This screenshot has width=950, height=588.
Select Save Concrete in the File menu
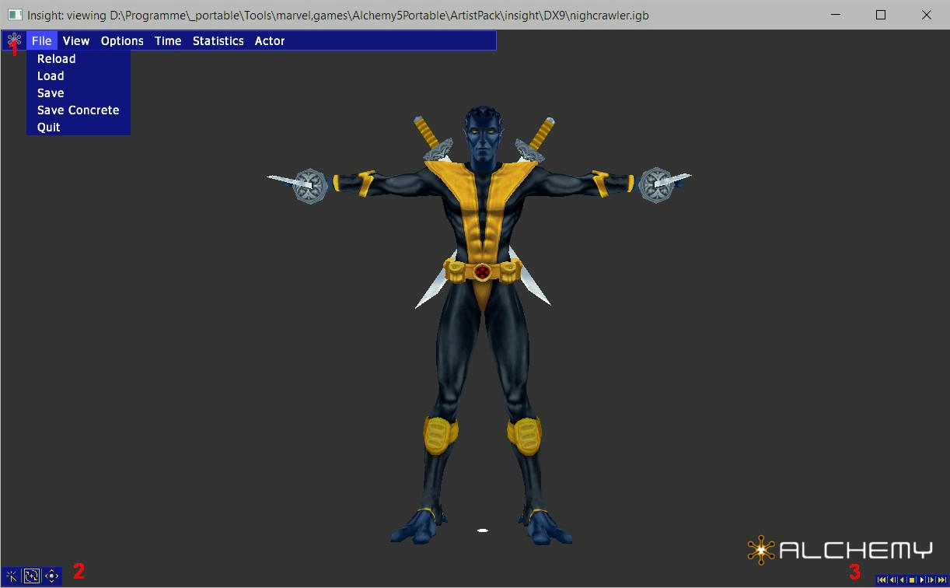click(x=79, y=110)
